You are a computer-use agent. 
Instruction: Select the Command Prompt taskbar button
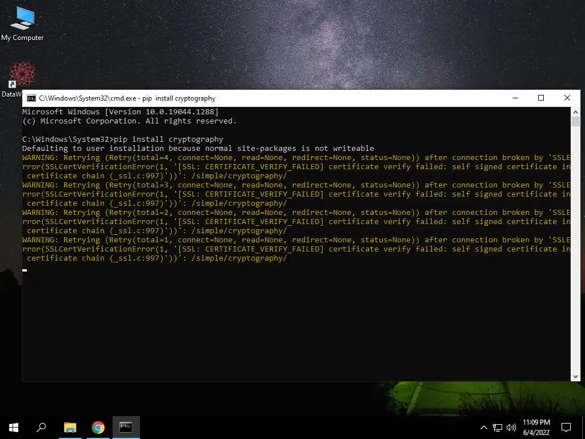(126, 428)
